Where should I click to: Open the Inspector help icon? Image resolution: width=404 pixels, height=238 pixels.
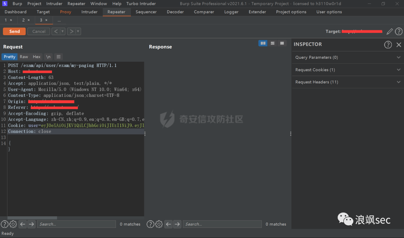(x=388, y=45)
